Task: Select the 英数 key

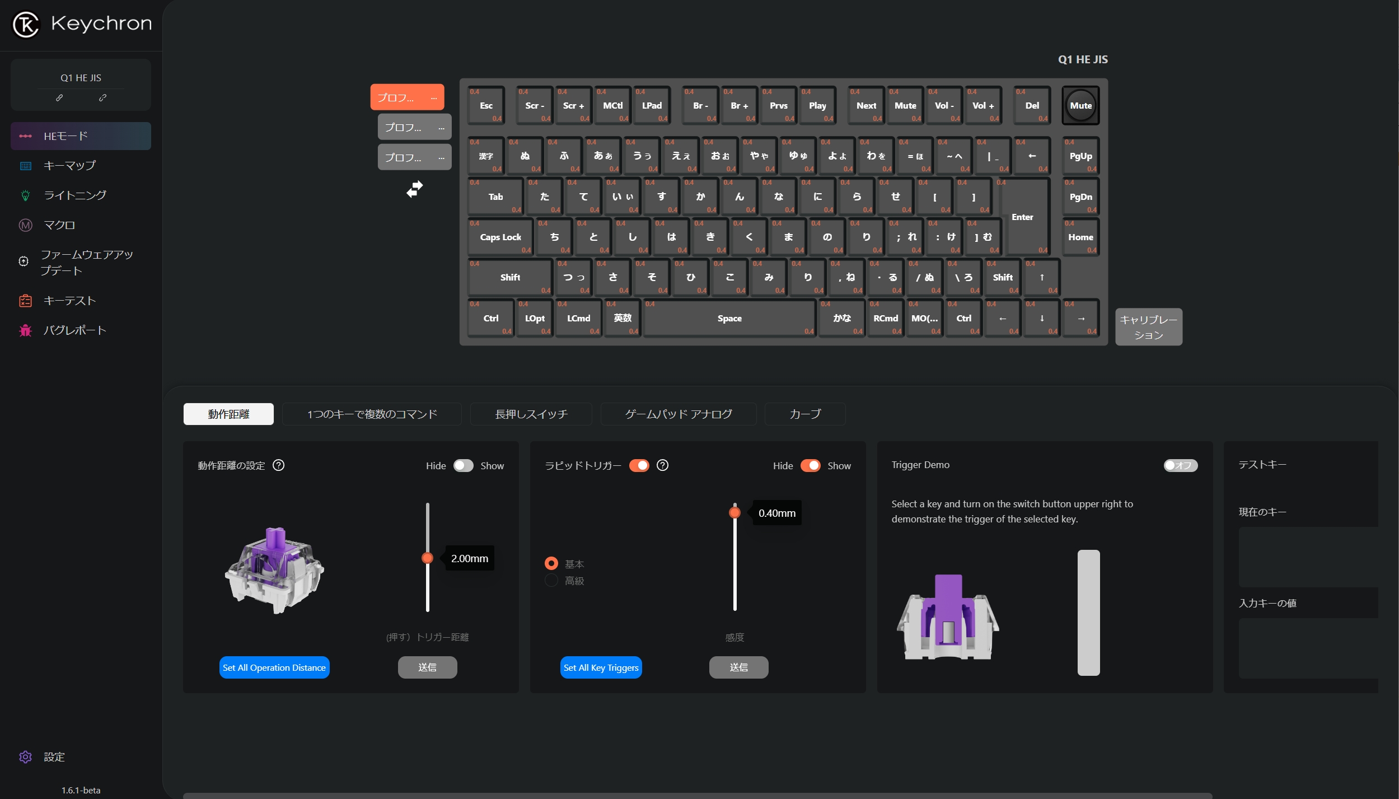Action: (x=622, y=318)
